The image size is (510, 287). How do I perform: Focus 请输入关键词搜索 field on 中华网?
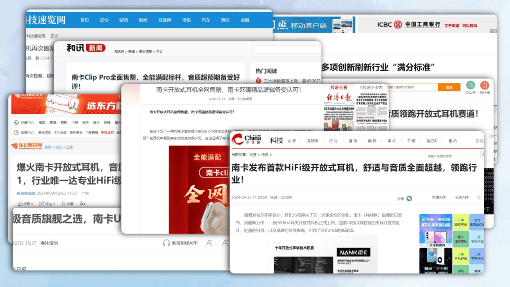point(454,155)
